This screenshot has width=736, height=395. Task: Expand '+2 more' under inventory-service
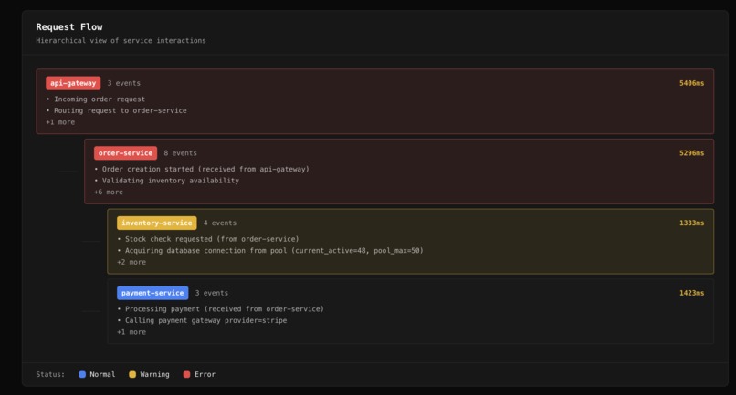pos(131,262)
